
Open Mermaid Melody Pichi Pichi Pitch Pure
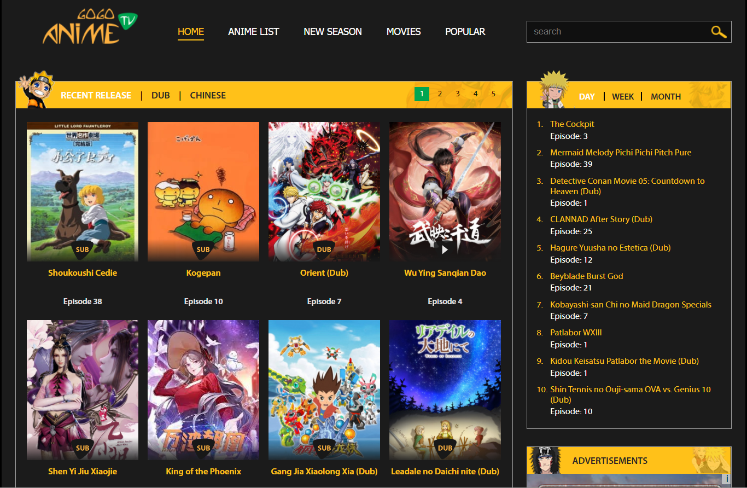tap(621, 153)
